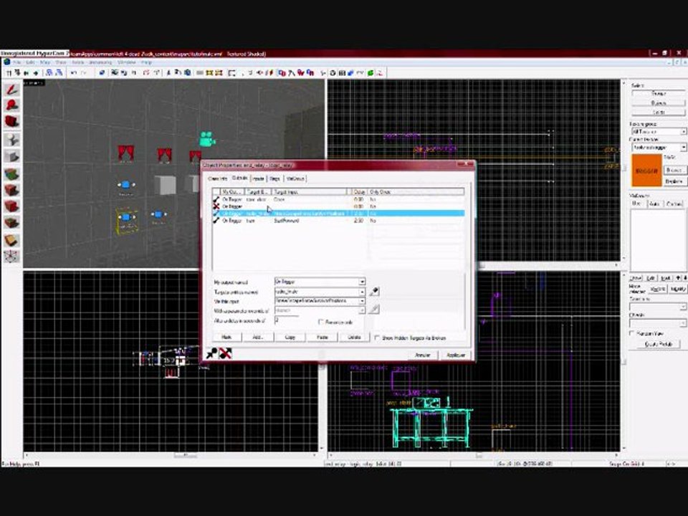Viewport: 688px width, 516px height.
Task: Select the Apply Overlays tool
Action: tap(12, 222)
